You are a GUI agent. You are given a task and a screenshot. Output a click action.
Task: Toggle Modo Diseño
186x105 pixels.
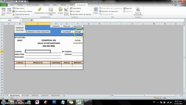pyautogui.click(x=66, y=12)
